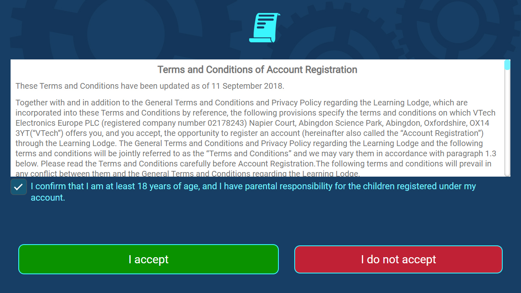The image size is (521, 293).
Task: Click the terms scrollbar thumb
Action: click(x=507, y=65)
